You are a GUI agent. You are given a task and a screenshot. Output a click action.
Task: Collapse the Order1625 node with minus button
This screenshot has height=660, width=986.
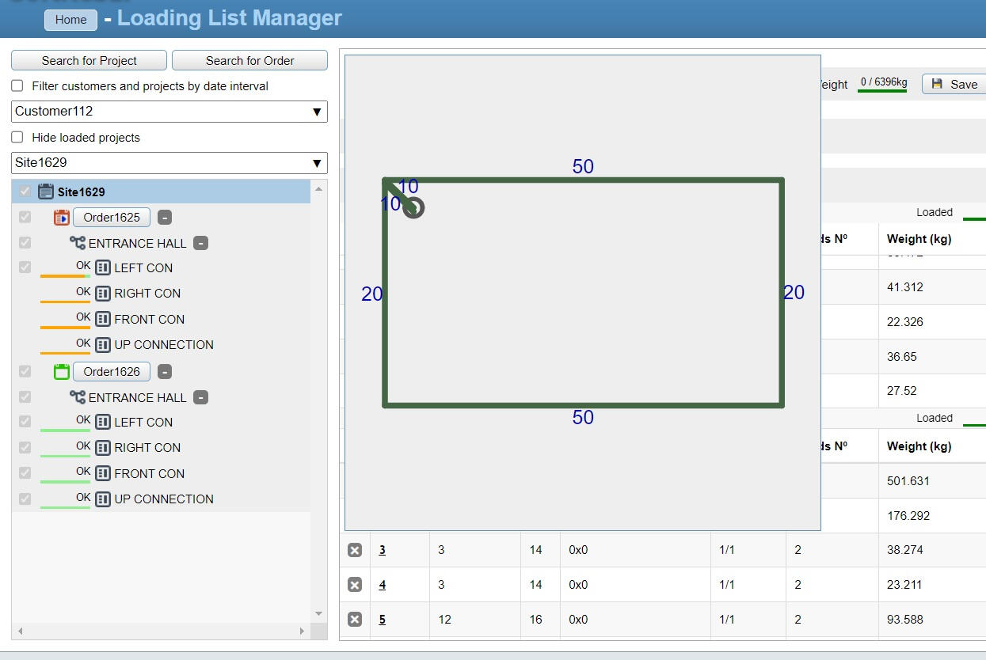click(x=164, y=218)
